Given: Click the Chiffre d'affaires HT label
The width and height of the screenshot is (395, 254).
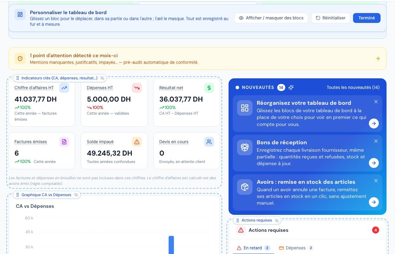Looking at the screenshot, I should [x=34, y=88].
